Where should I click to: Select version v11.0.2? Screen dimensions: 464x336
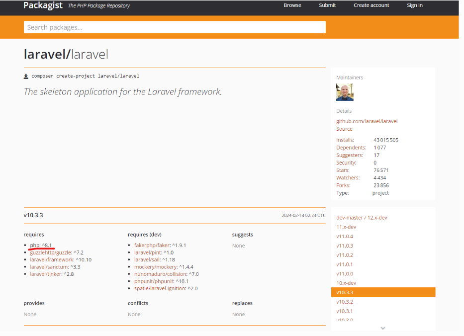click(x=345, y=255)
